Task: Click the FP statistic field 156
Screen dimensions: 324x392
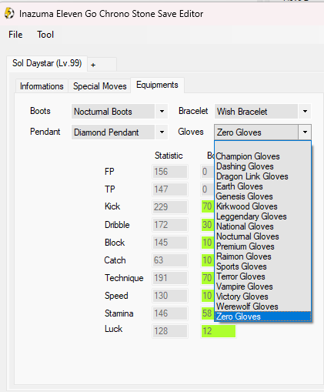Action: [170, 172]
